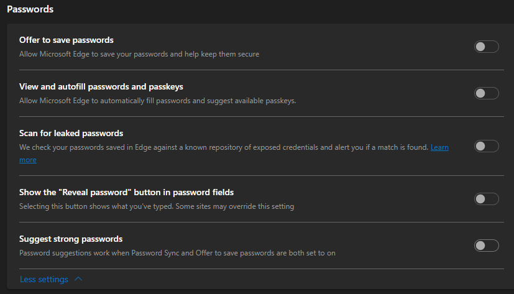Screen dimensions: 514x294
Task: Enable the Offer to save passwords toggle
Action: tap(487, 47)
